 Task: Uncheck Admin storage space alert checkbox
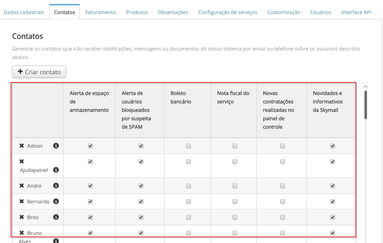click(x=90, y=146)
